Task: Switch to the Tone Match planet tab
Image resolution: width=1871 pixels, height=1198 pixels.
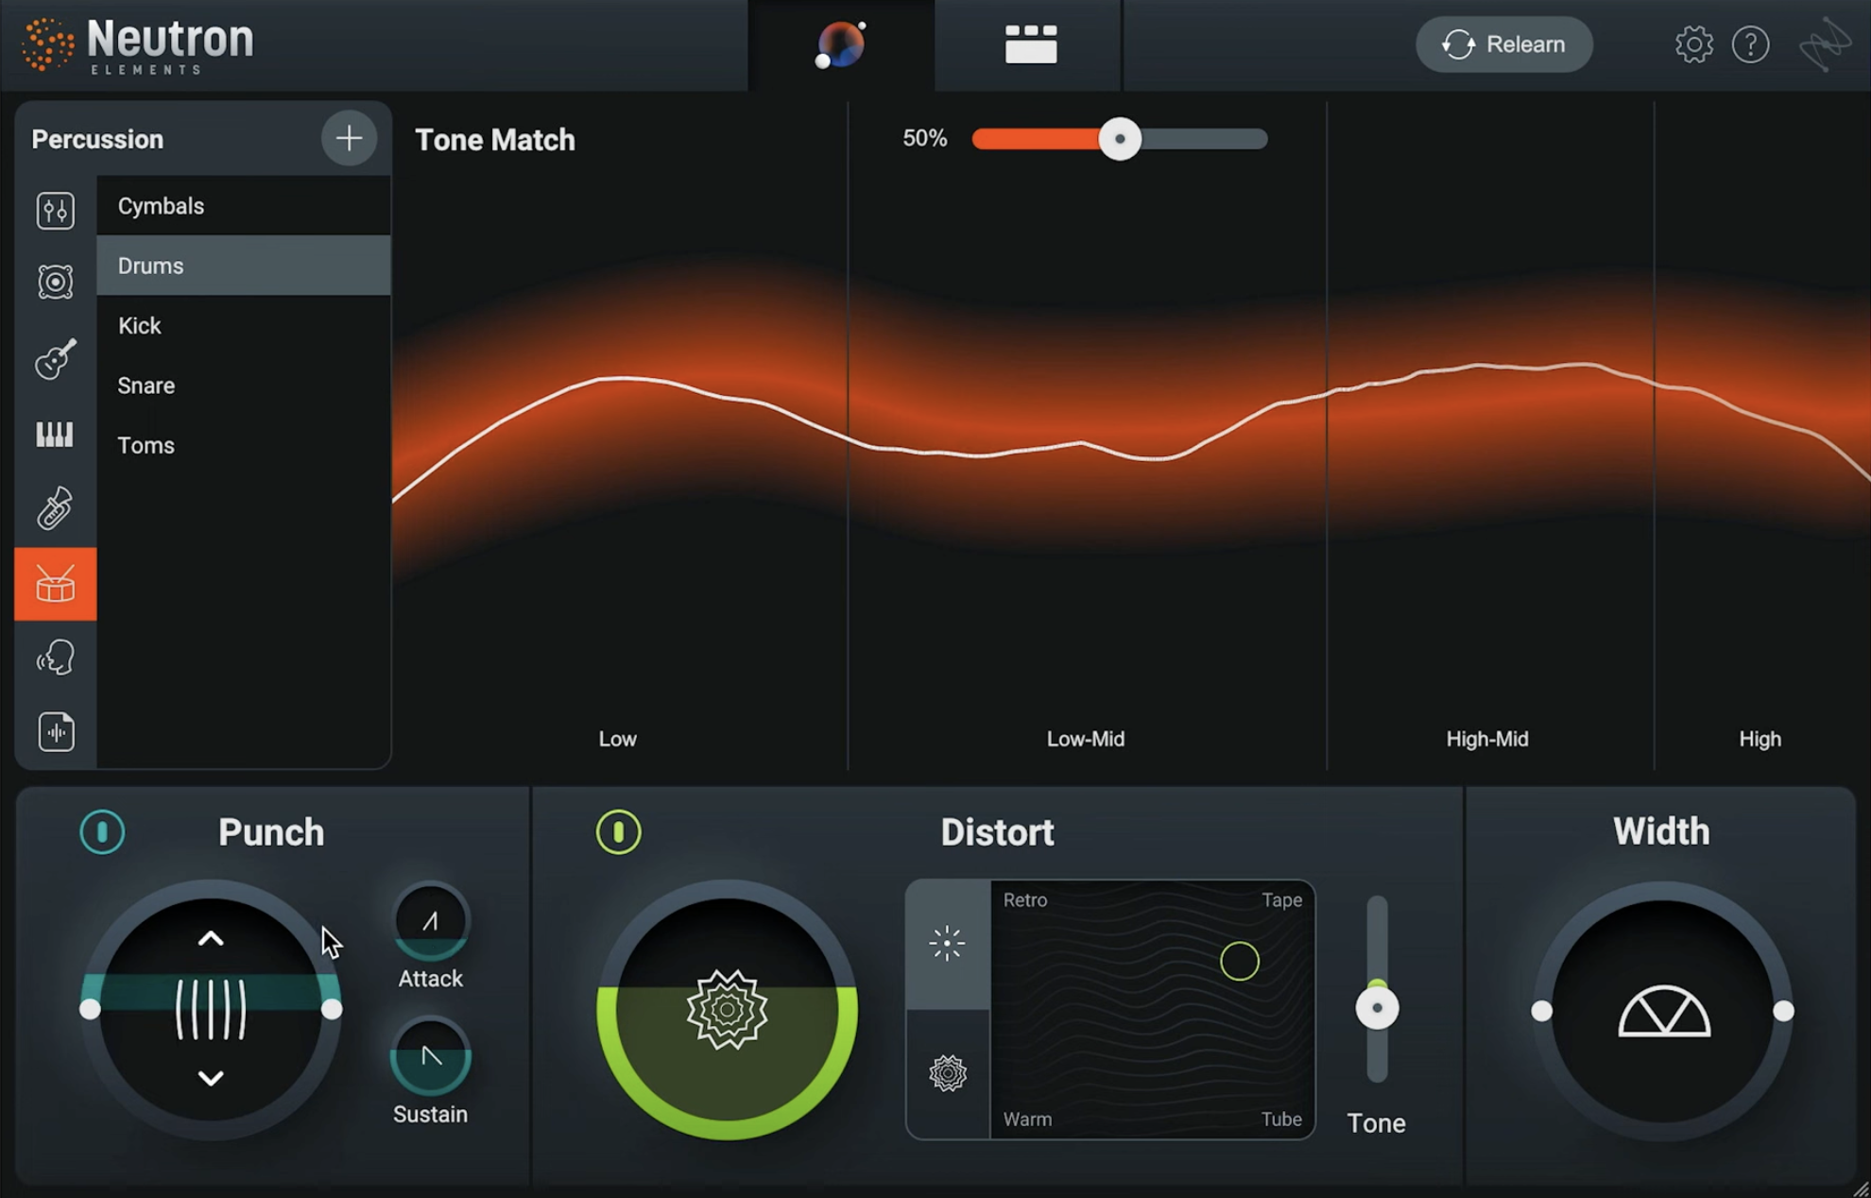Action: [x=839, y=43]
